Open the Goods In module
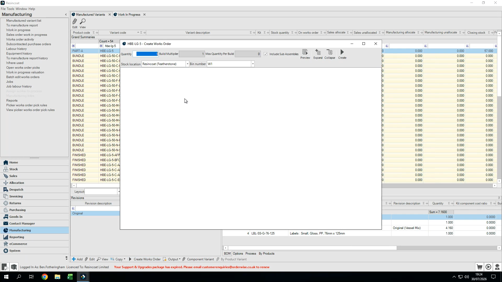 coord(35,217)
